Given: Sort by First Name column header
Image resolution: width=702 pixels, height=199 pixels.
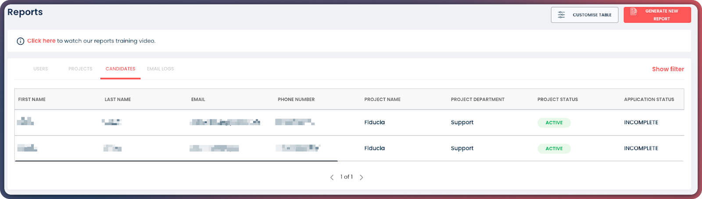Looking at the screenshot, I should pos(32,99).
